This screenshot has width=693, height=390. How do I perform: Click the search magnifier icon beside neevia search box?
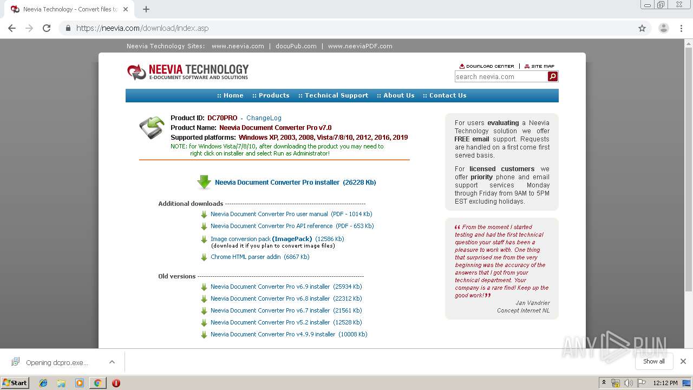pos(553,76)
